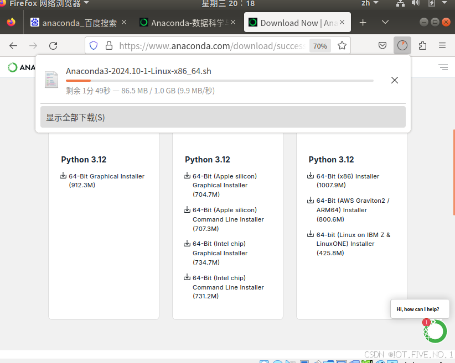Open the clock showing 星期三 20:18
The height and width of the screenshot is (363, 455).
click(x=228, y=4)
